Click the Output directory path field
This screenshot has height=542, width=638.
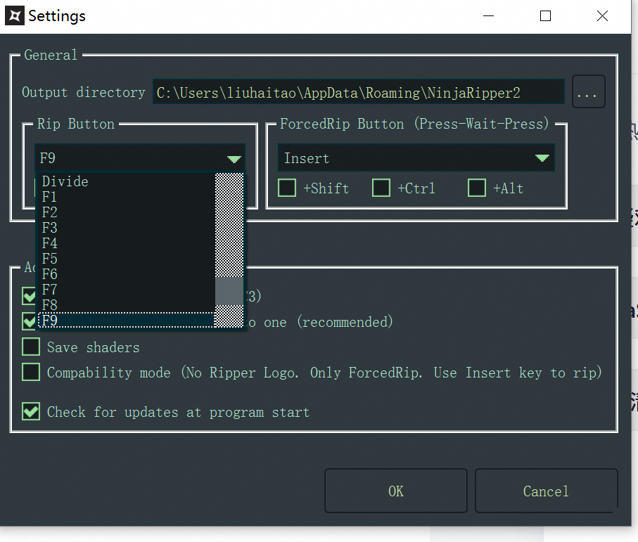[x=359, y=92]
